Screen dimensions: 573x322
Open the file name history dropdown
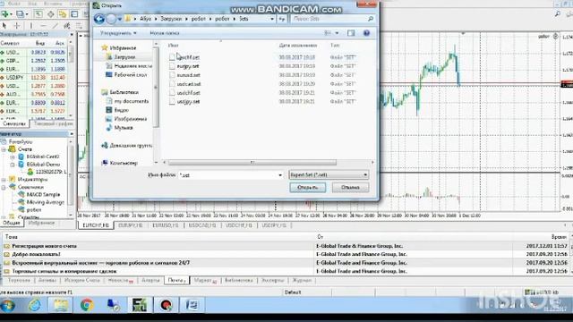(280, 175)
